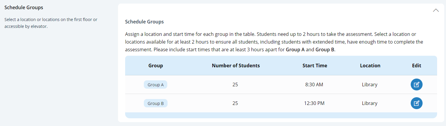Edit the Group A schedule row
Viewport: 446px width, 126px height.
(x=416, y=85)
